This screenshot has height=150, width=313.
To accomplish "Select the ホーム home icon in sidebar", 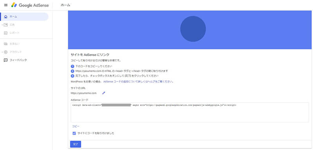I will pyautogui.click(x=6, y=17).
